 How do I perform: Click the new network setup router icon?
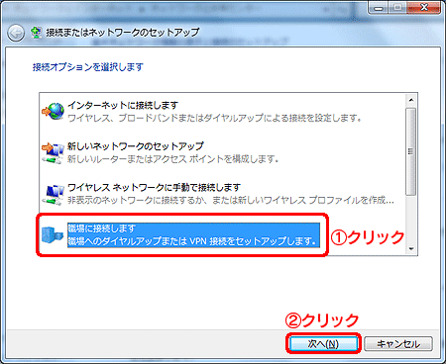pyautogui.click(x=53, y=152)
